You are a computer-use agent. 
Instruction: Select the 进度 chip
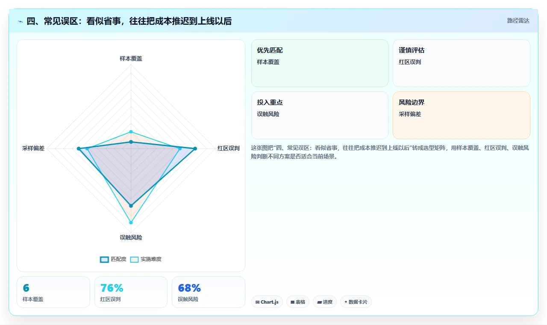(325, 302)
